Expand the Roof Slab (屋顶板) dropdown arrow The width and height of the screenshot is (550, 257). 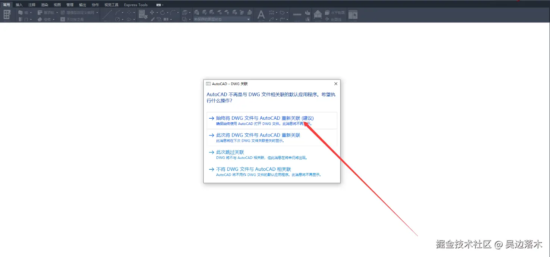coord(57,12)
